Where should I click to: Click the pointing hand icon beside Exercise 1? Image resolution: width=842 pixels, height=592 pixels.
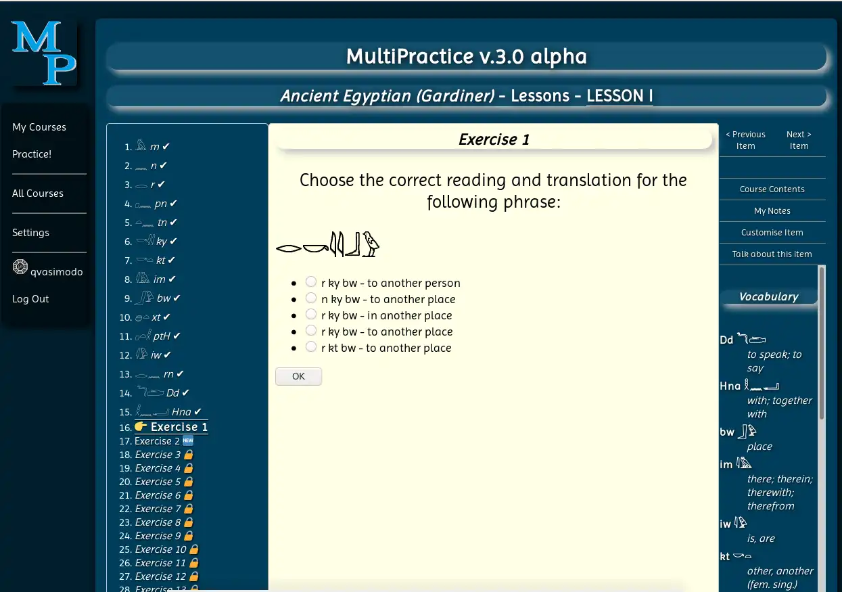[141, 426]
